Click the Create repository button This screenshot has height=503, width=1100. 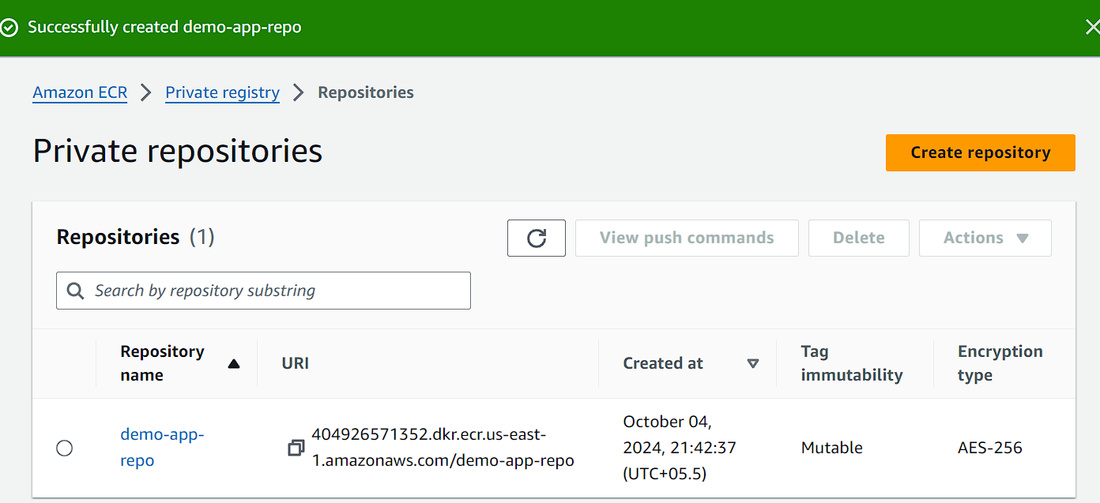[981, 152]
